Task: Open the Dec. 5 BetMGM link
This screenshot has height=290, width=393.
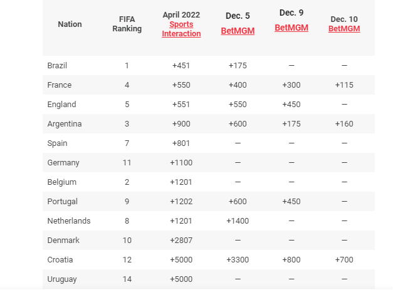Action: pos(238,31)
